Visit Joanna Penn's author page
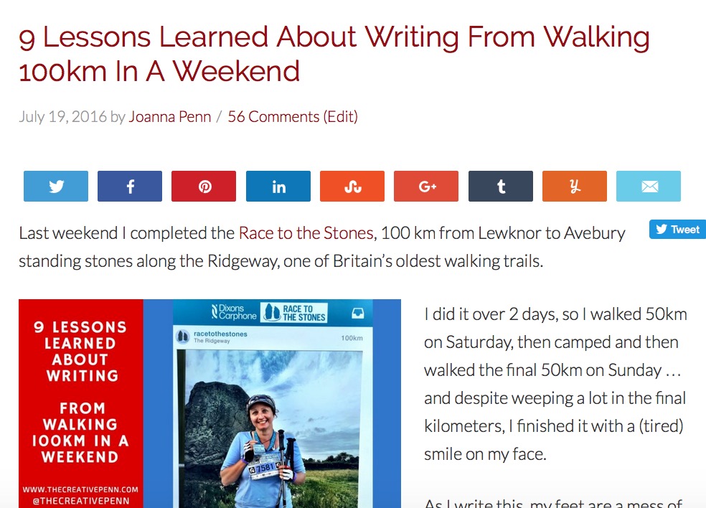Screen dimensions: 706x508 click(x=170, y=116)
